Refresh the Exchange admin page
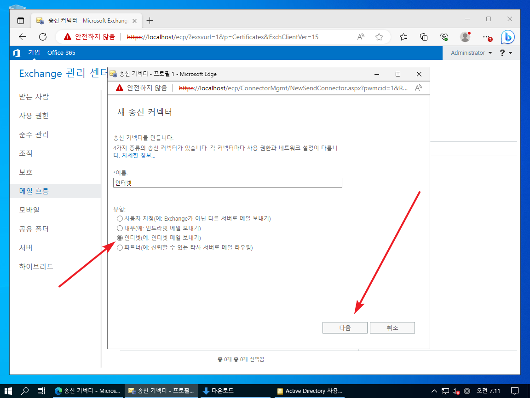This screenshot has width=530, height=398. (x=43, y=37)
